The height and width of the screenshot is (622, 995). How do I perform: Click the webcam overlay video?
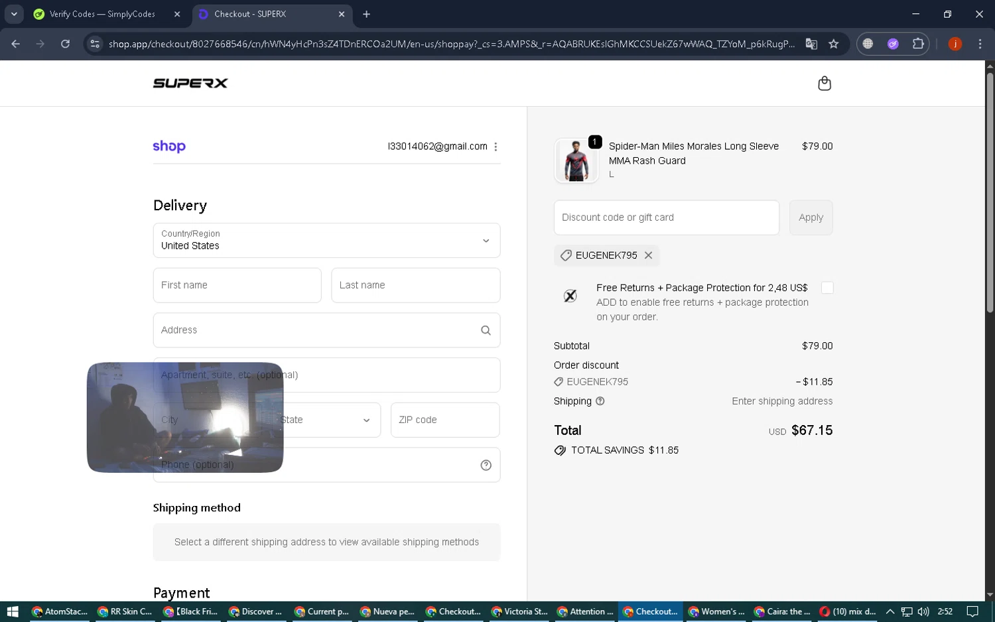click(185, 417)
